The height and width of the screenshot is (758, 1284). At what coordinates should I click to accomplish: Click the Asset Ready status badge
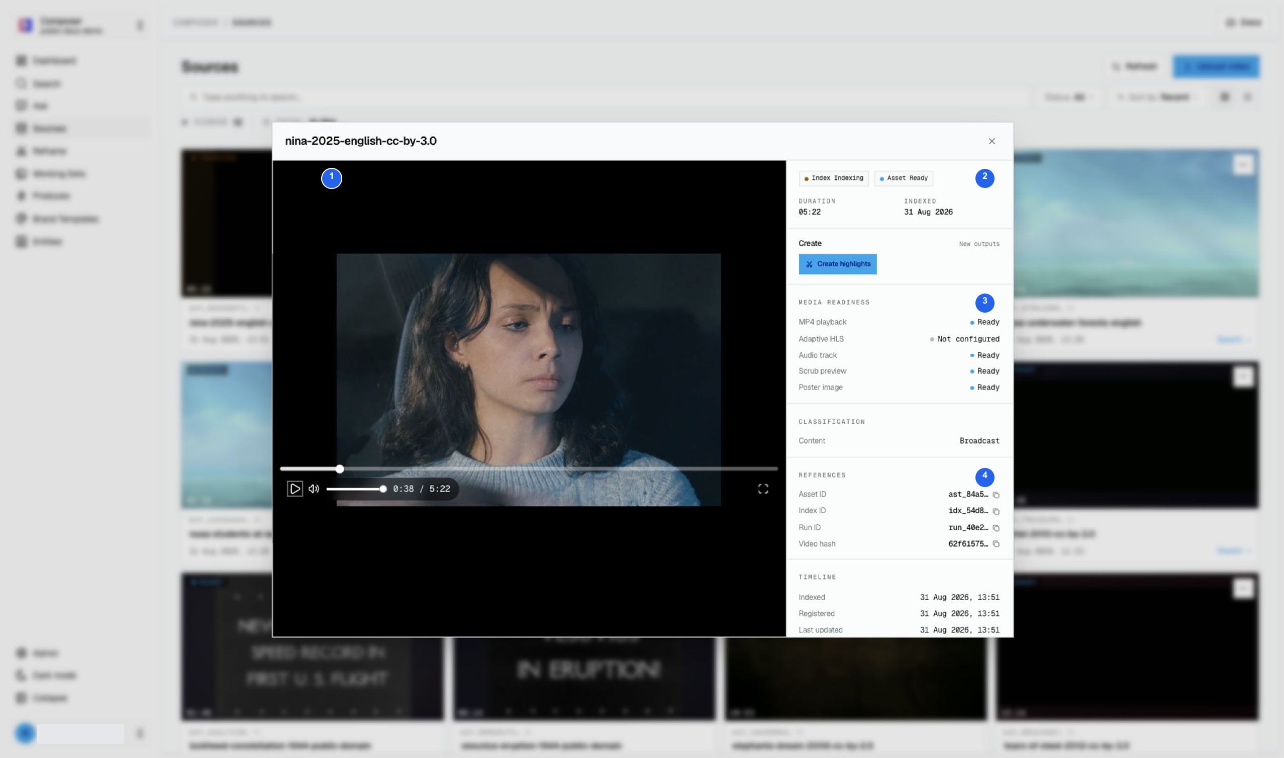click(904, 178)
